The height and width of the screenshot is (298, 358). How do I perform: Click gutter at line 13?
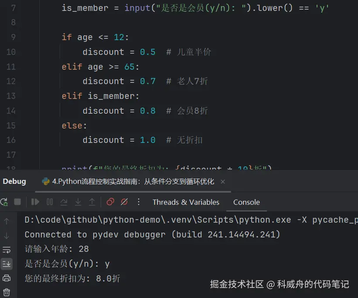coord(11,96)
